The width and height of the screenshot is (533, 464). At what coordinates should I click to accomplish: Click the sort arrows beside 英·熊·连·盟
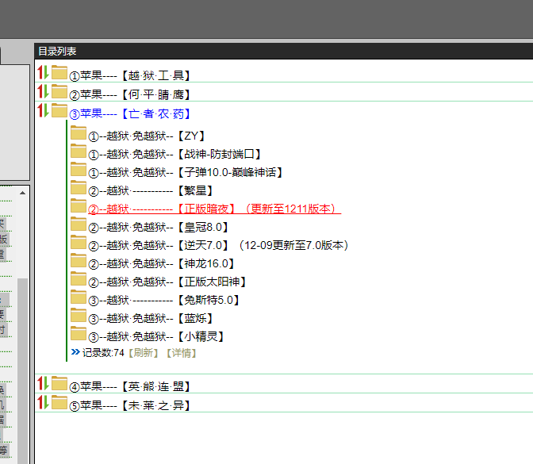[x=44, y=384]
